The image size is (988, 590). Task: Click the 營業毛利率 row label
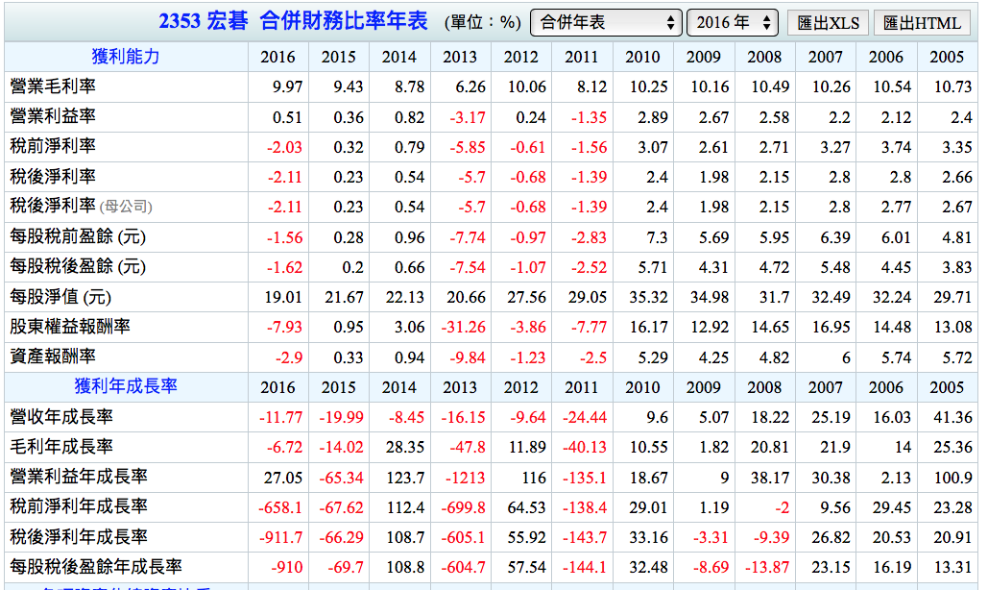pyautogui.click(x=53, y=86)
